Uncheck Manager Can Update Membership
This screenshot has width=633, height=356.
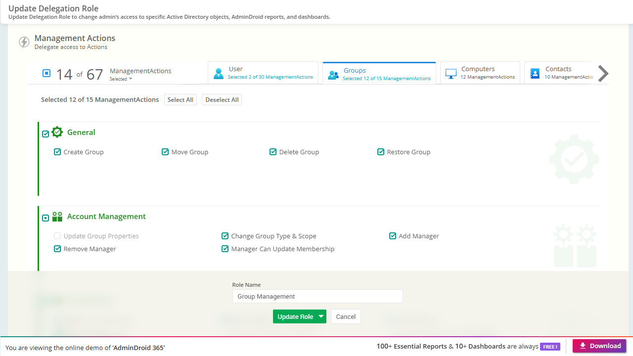(x=225, y=249)
